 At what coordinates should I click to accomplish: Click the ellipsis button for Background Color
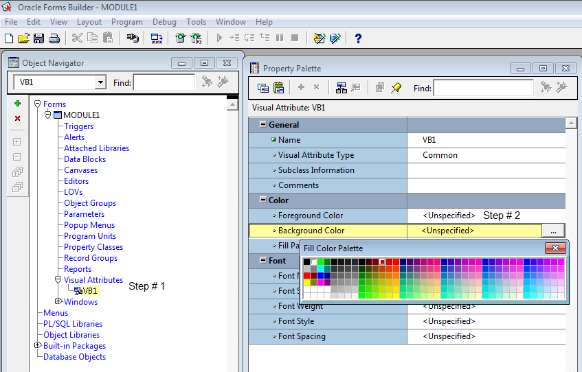[x=553, y=231]
